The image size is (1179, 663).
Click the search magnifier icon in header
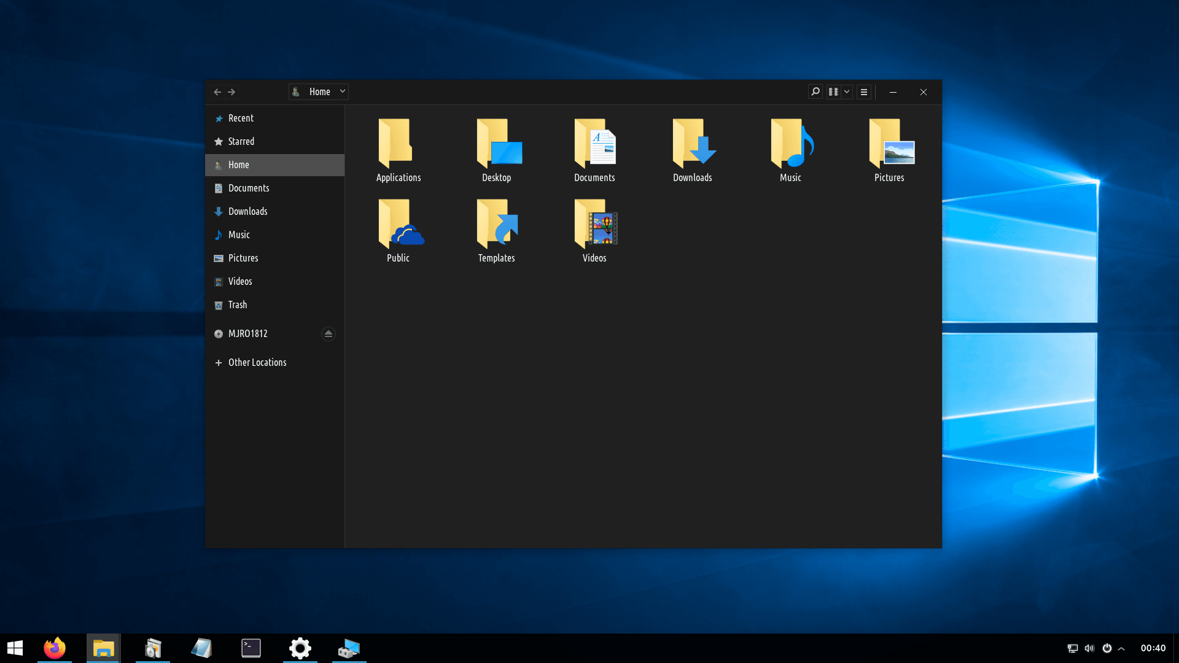tap(815, 91)
